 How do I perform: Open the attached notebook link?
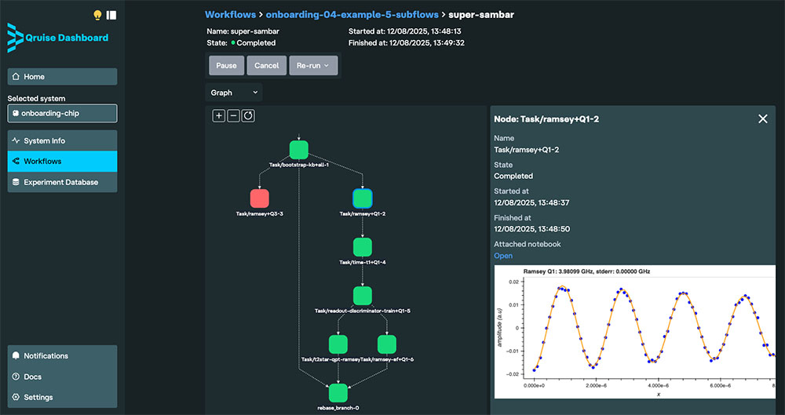tap(503, 256)
